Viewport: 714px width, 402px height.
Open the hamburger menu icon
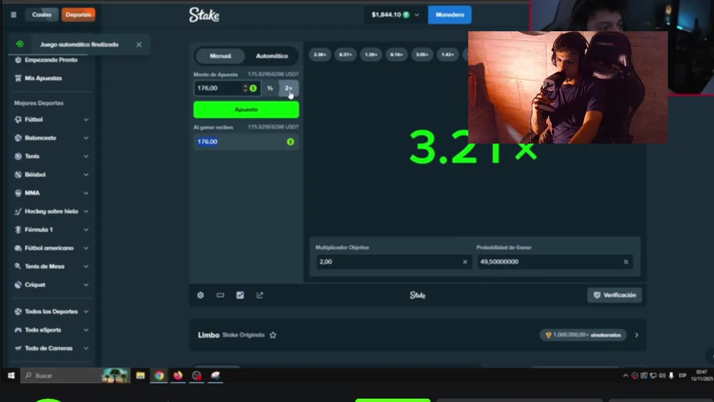pos(13,15)
